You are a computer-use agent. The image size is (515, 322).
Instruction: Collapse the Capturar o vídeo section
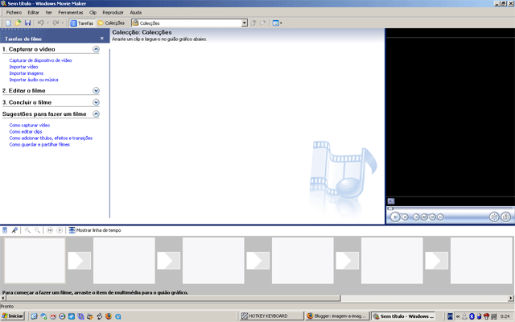pos(96,49)
